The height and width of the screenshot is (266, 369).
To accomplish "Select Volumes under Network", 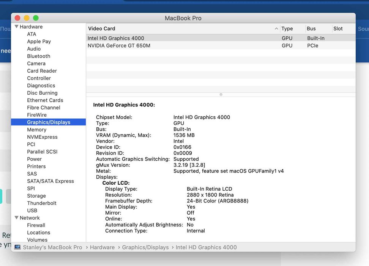I will 37,240.
